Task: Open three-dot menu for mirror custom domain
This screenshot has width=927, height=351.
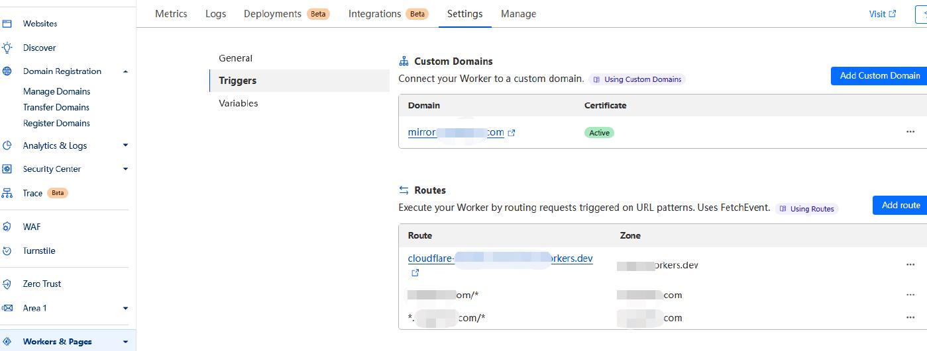Action: pos(910,132)
